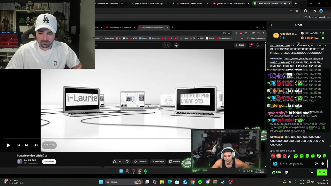
Task: Open LAURA SAD channel avatar
Action: click(20, 161)
